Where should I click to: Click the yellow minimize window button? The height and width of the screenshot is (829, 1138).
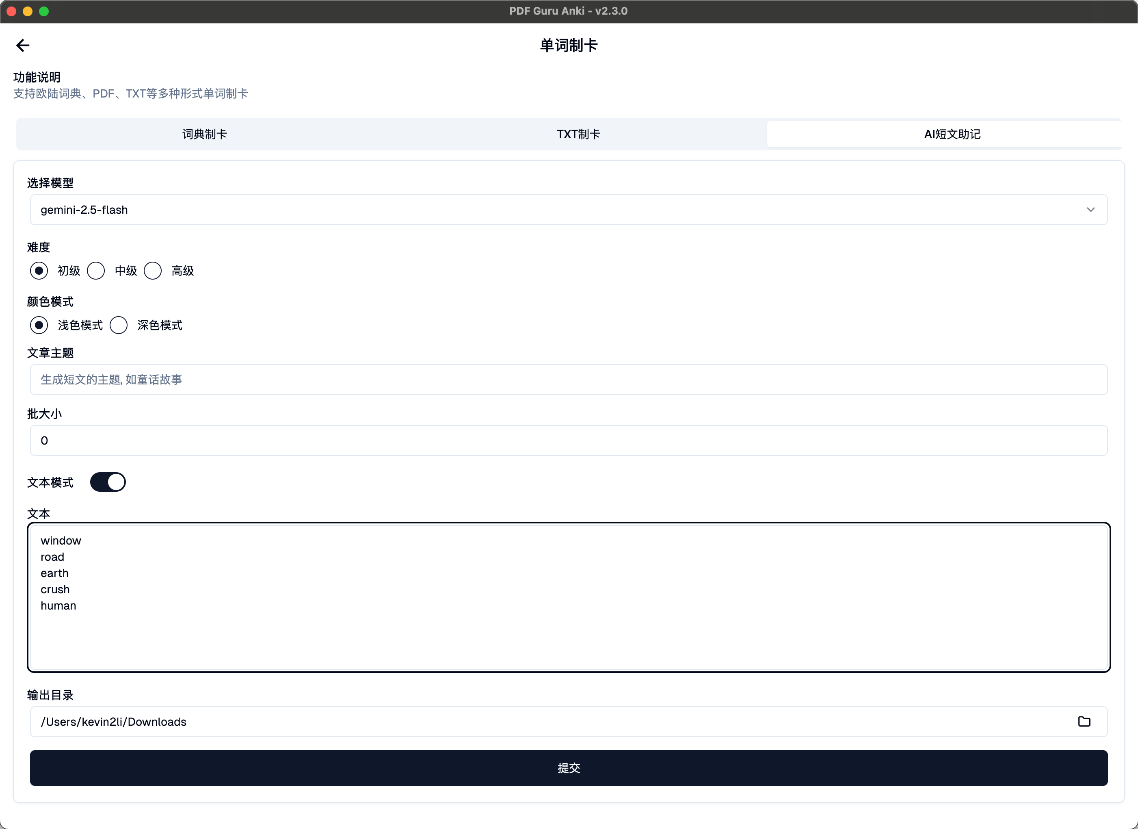point(28,11)
